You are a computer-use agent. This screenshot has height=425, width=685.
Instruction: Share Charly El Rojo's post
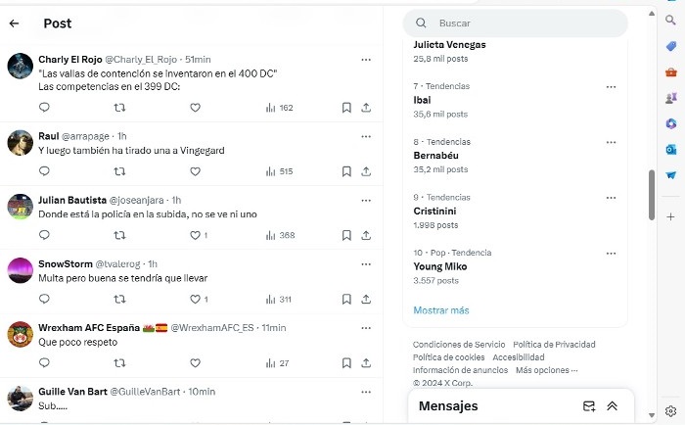[366, 108]
